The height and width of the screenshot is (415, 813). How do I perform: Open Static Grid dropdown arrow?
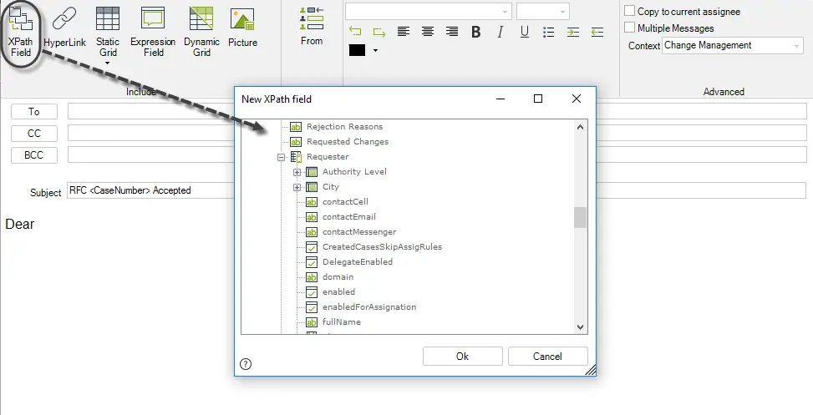tap(108, 63)
